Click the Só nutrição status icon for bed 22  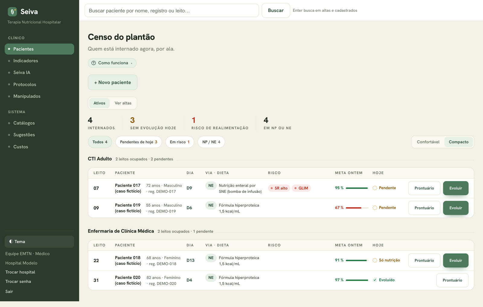click(x=375, y=260)
